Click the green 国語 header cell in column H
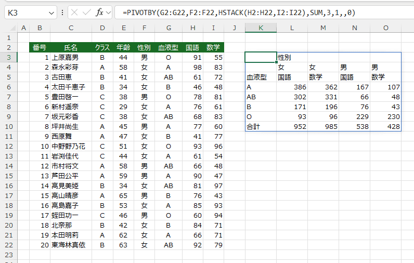The height and width of the screenshot is (263, 414). point(193,47)
